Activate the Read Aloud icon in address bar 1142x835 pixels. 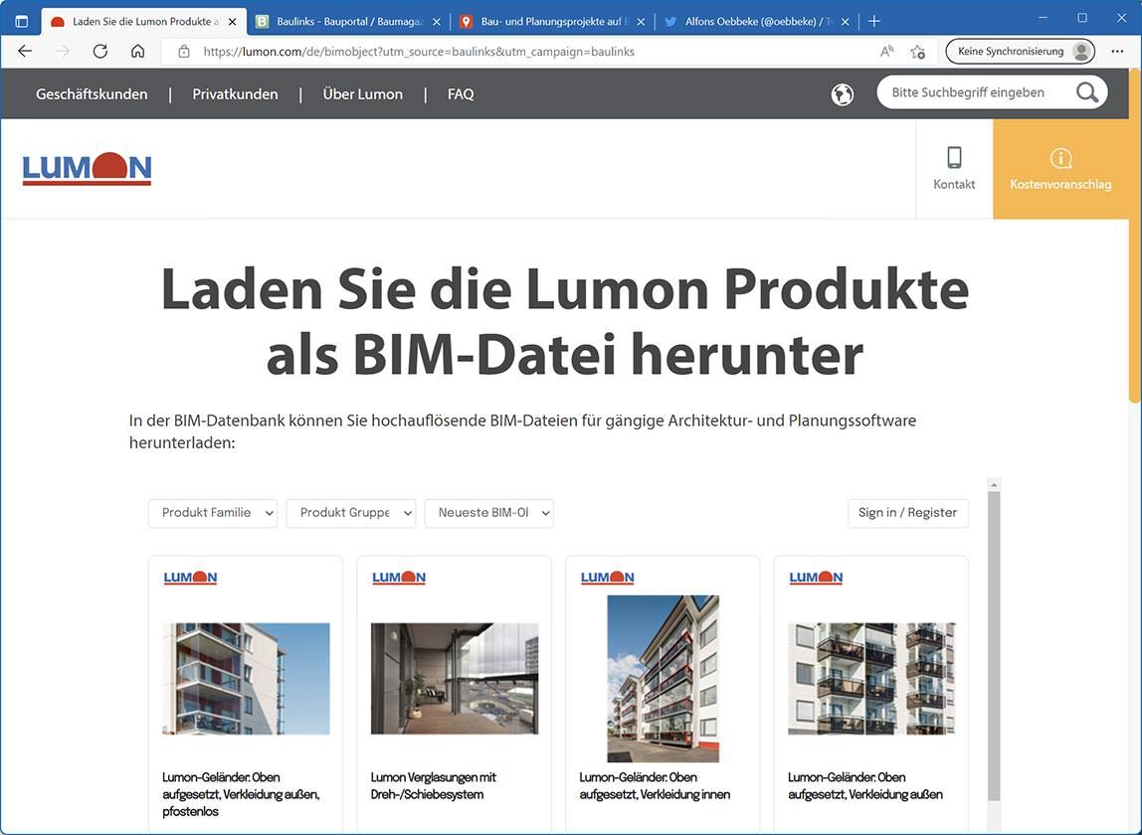886,51
